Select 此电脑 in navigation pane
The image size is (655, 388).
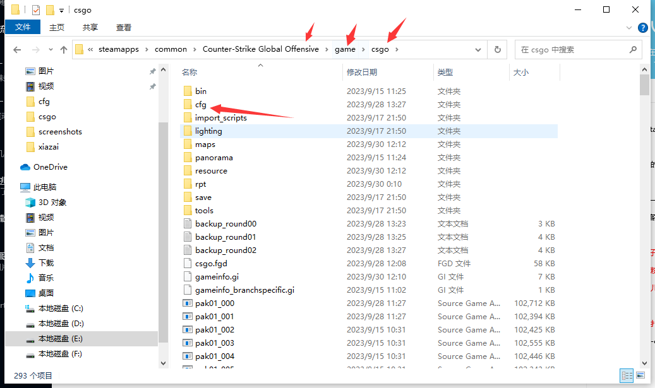(45, 187)
